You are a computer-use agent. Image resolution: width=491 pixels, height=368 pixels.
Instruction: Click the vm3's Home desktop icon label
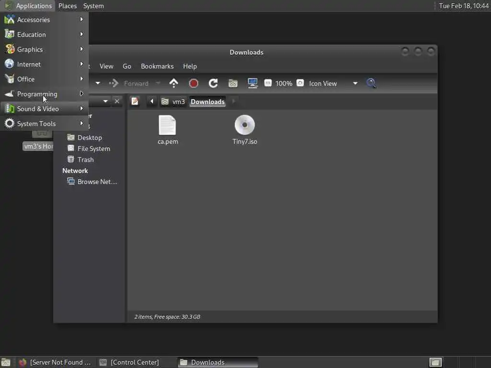[x=38, y=146]
